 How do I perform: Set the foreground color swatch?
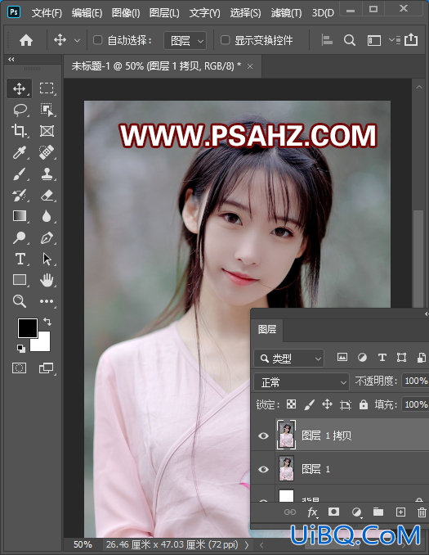click(28, 327)
